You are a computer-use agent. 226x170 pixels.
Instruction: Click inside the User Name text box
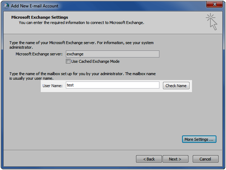(113, 85)
